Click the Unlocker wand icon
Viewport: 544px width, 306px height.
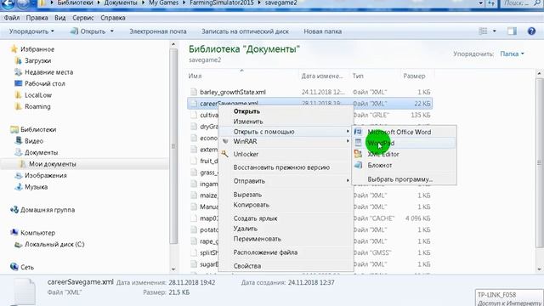click(x=224, y=154)
